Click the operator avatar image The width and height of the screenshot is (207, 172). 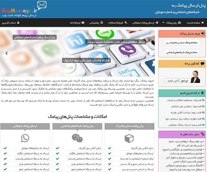195,77
